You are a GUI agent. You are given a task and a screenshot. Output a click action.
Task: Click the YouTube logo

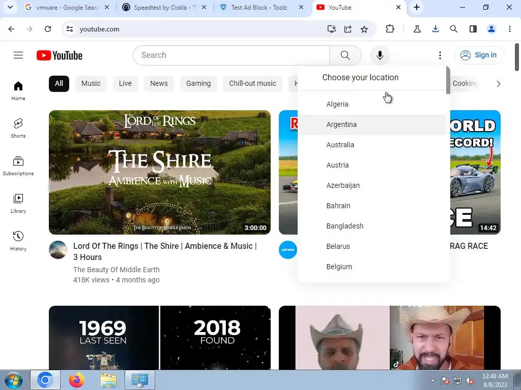[60, 55]
